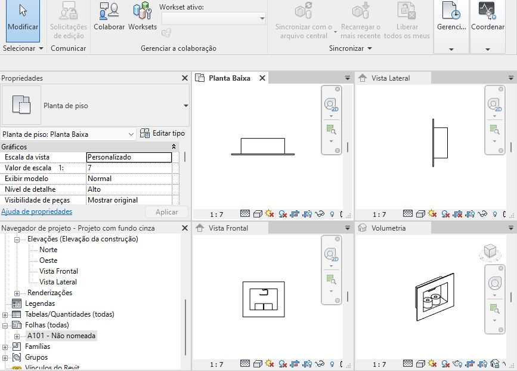The height and width of the screenshot is (371, 517).
Task: Open Planta de piso: Planta Baixa instance dropdown
Action: [131, 134]
